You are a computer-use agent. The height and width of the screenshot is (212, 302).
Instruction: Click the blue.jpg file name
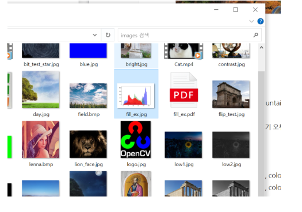pos(89,64)
